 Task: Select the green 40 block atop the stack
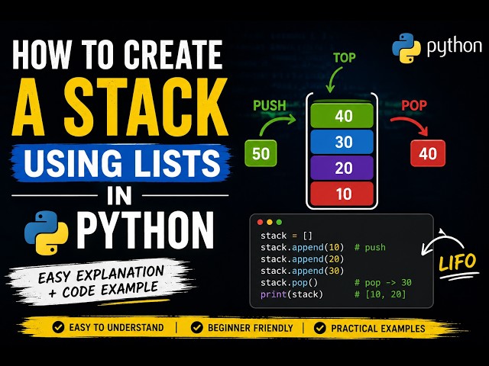[x=342, y=116]
